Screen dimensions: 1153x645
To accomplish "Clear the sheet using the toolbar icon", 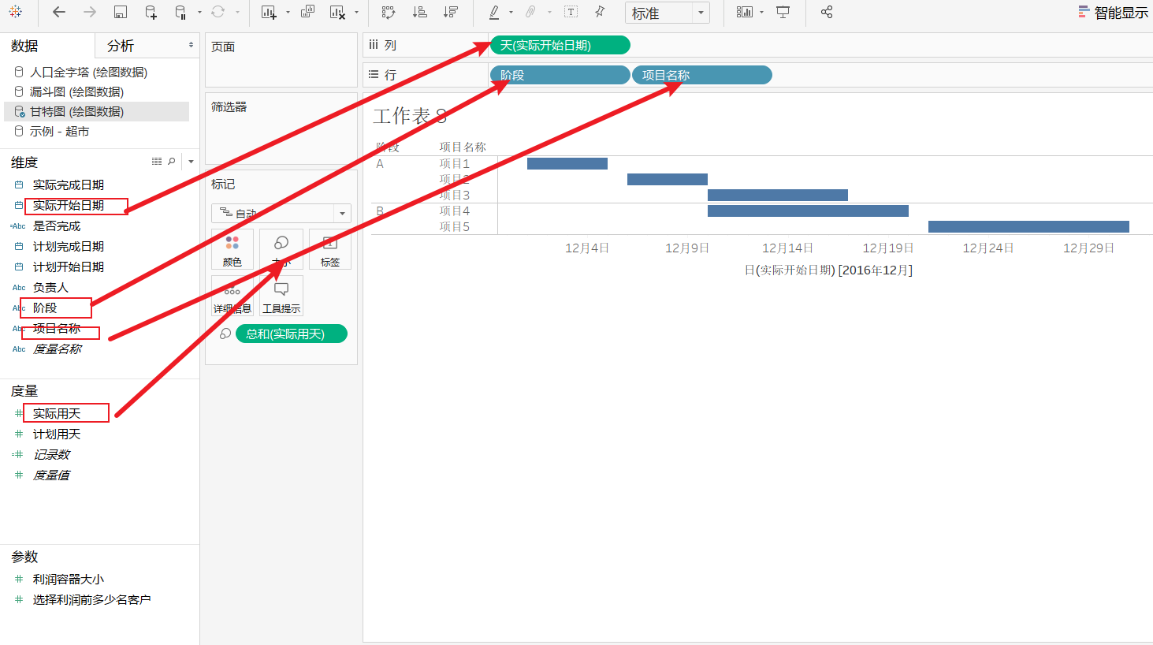I will pyautogui.click(x=337, y=12).
